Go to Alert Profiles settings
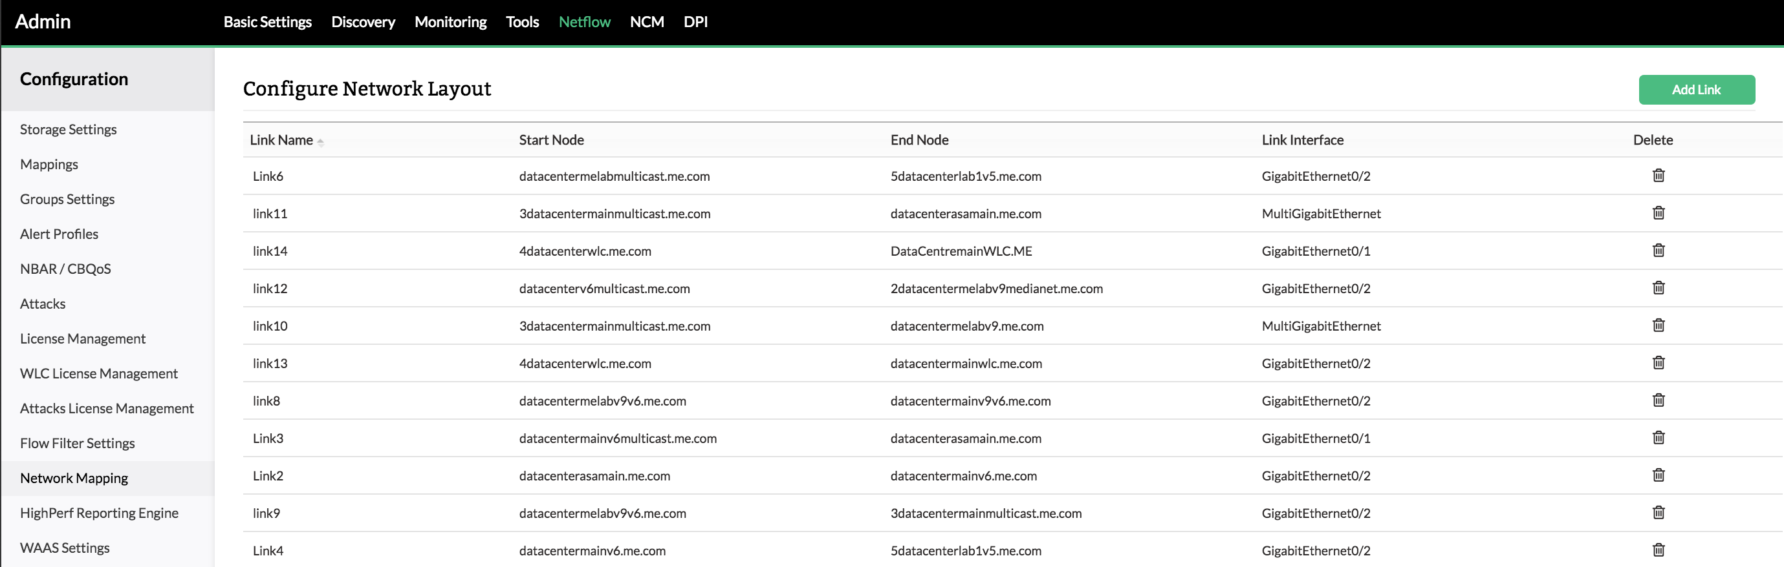The height and width of the screenshot is (567, 1784). [x=60, y=234]
